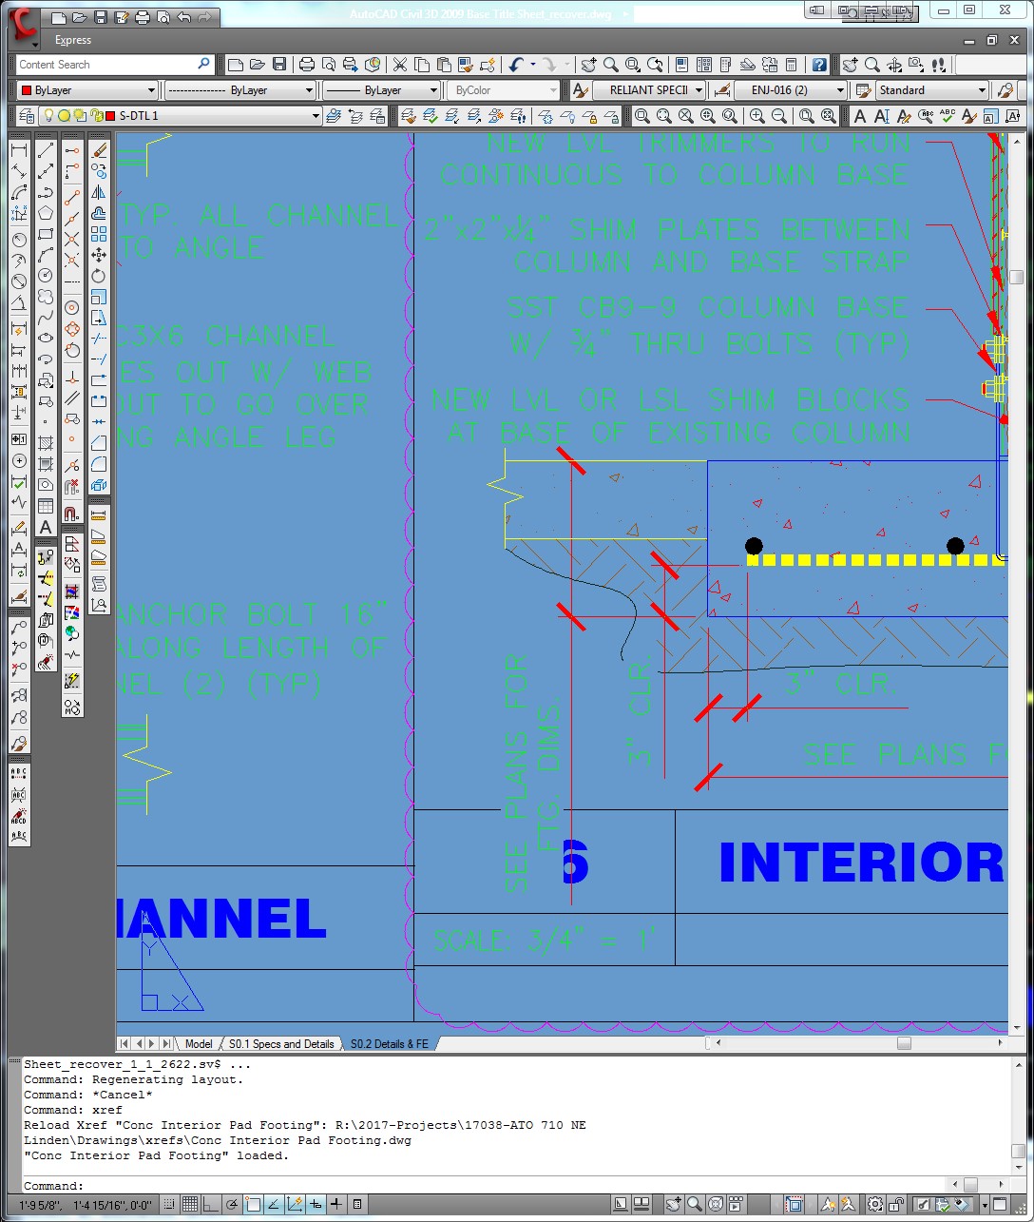Switch to the Model tab

point(198,1043)
